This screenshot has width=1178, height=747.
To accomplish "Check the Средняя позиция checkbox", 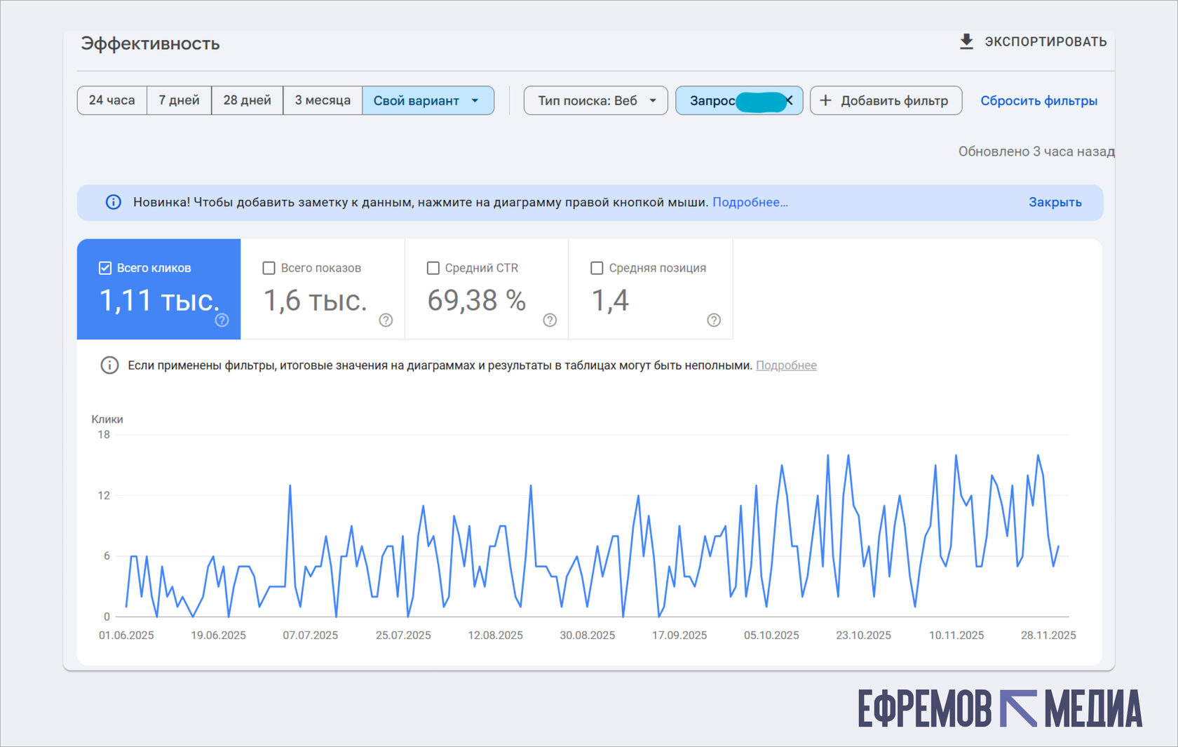I will tap(597, 268).
